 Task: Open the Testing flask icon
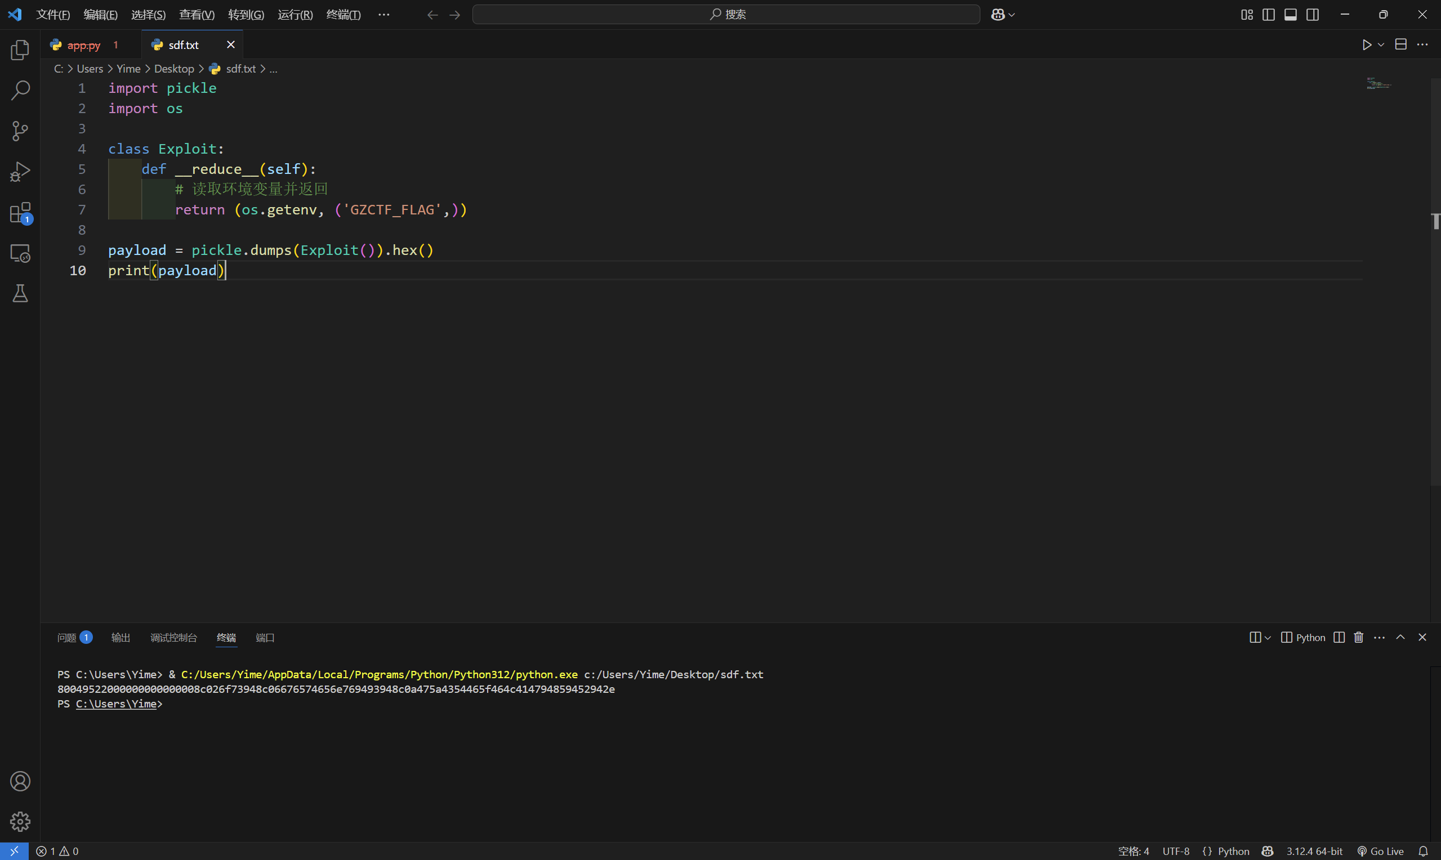(20, 294)
